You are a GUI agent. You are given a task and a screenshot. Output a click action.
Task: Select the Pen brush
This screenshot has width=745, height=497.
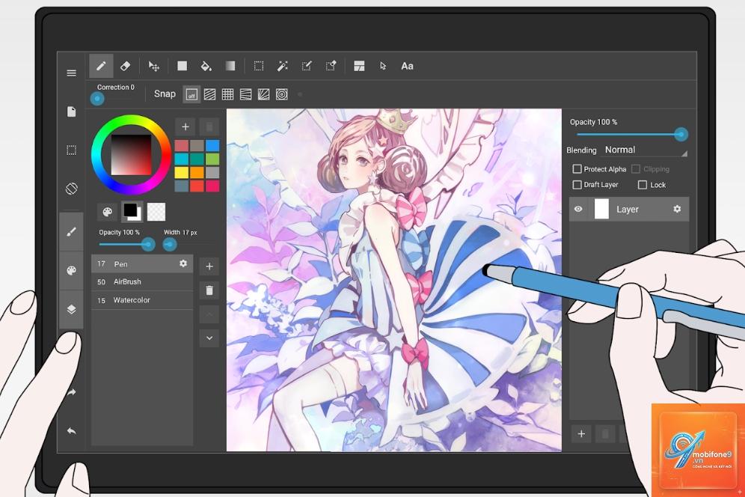141,264
